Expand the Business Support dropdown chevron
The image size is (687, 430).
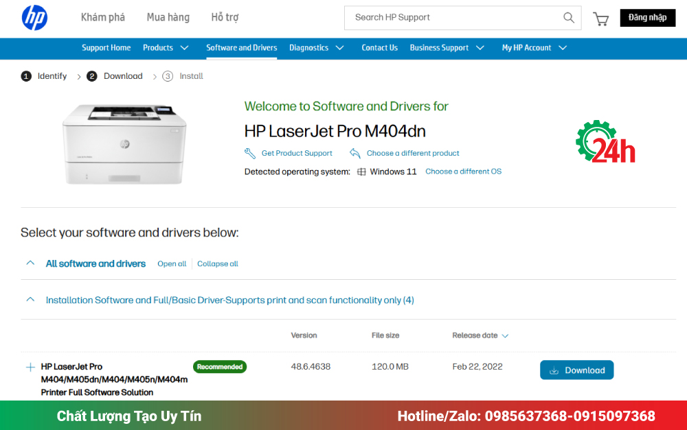click(480, 48)
